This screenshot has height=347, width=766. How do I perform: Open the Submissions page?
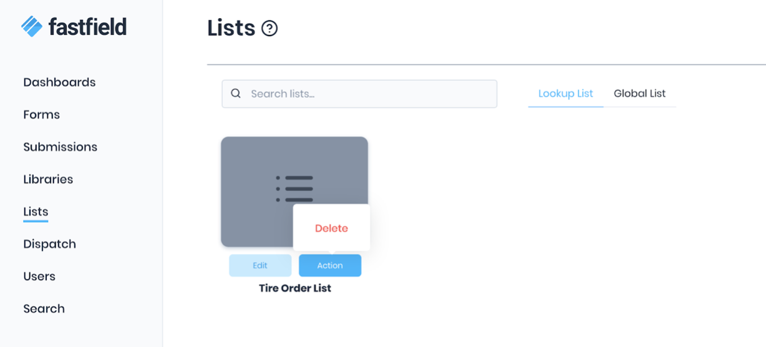pyautogui.click(x=61, y=147)
